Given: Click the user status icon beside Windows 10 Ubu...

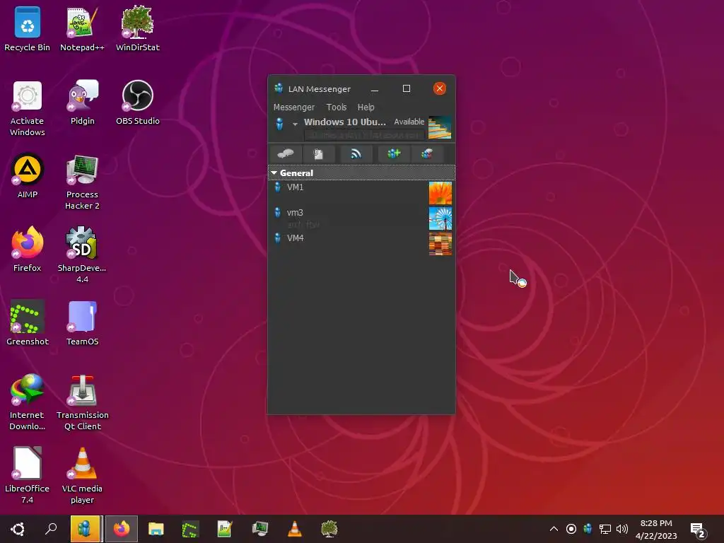Looking at the screenshot, I should (x=279, y=124).
